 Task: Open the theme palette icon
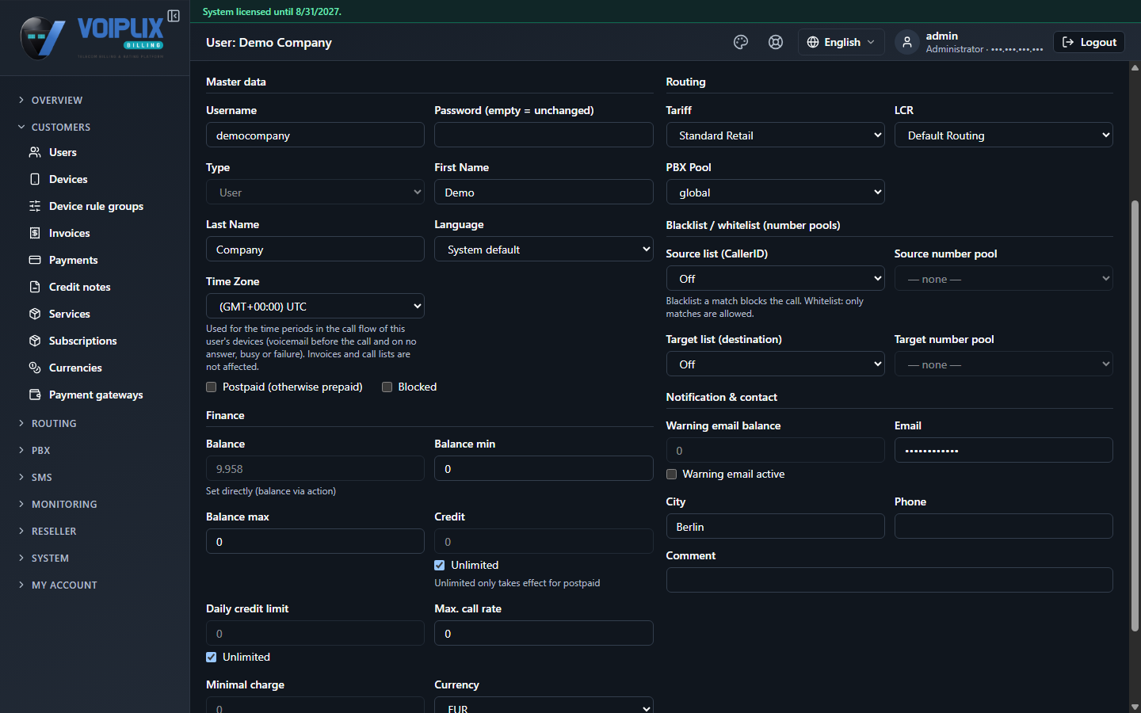tap(741, 42)
